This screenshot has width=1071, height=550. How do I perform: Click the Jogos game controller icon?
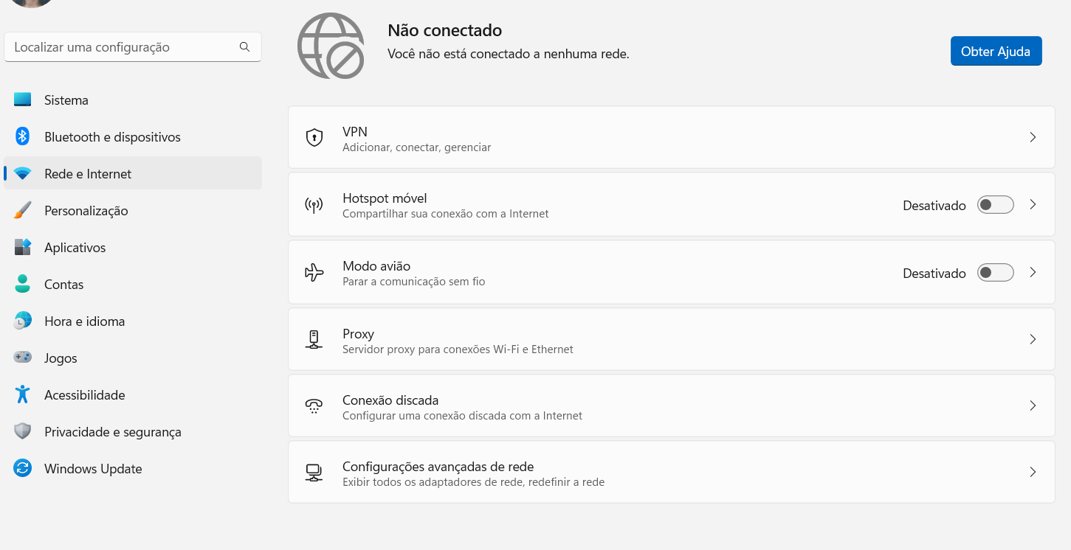pyautogui.click(x=23, y=358)
